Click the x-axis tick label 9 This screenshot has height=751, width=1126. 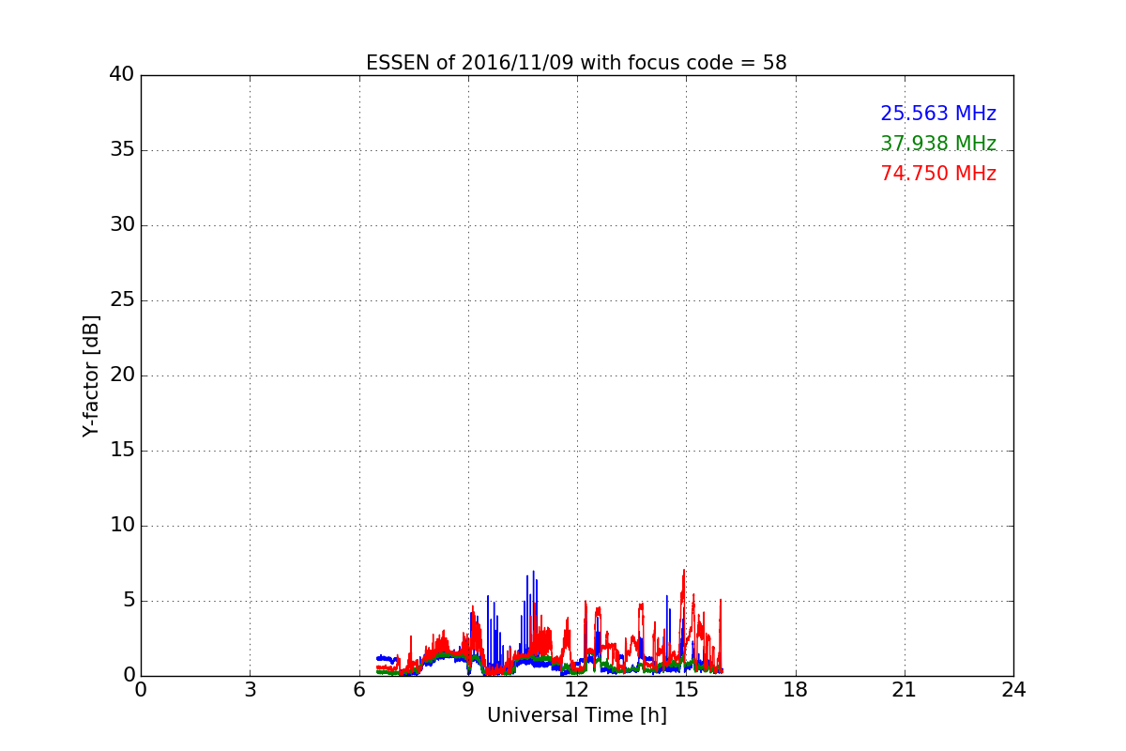(x=468, y=690)
